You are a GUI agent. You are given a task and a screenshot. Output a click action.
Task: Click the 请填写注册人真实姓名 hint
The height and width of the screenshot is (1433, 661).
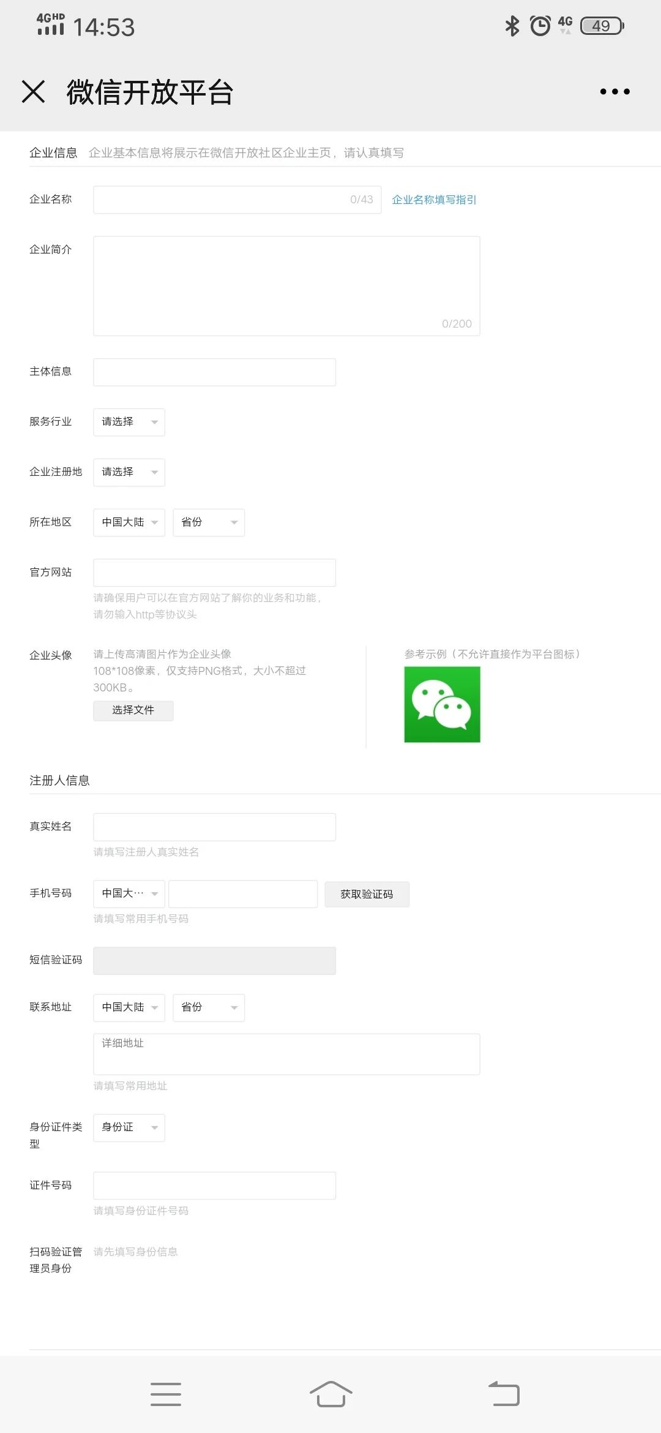(x=146, y=852)
